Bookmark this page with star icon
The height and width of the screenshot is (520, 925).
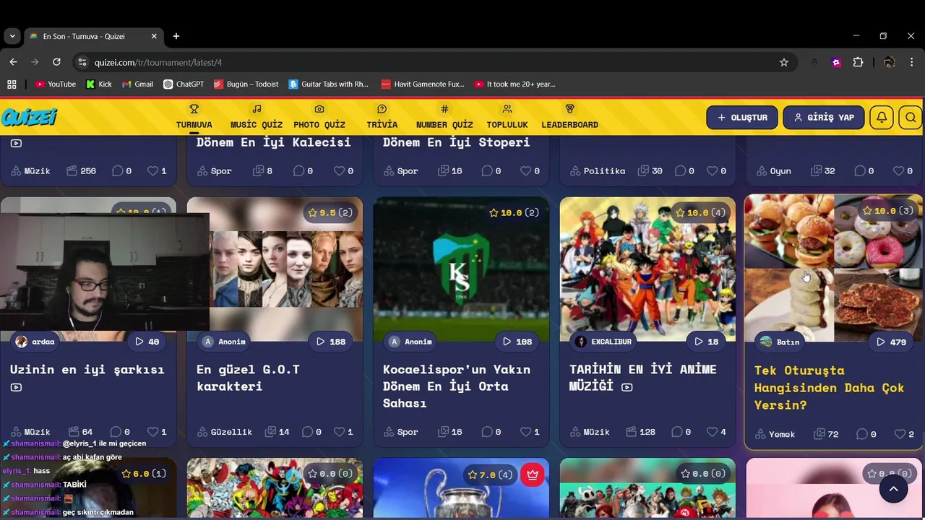(x=784, y=62)
